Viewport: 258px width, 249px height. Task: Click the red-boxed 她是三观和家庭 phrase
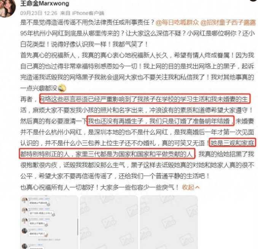pos(232,143)
